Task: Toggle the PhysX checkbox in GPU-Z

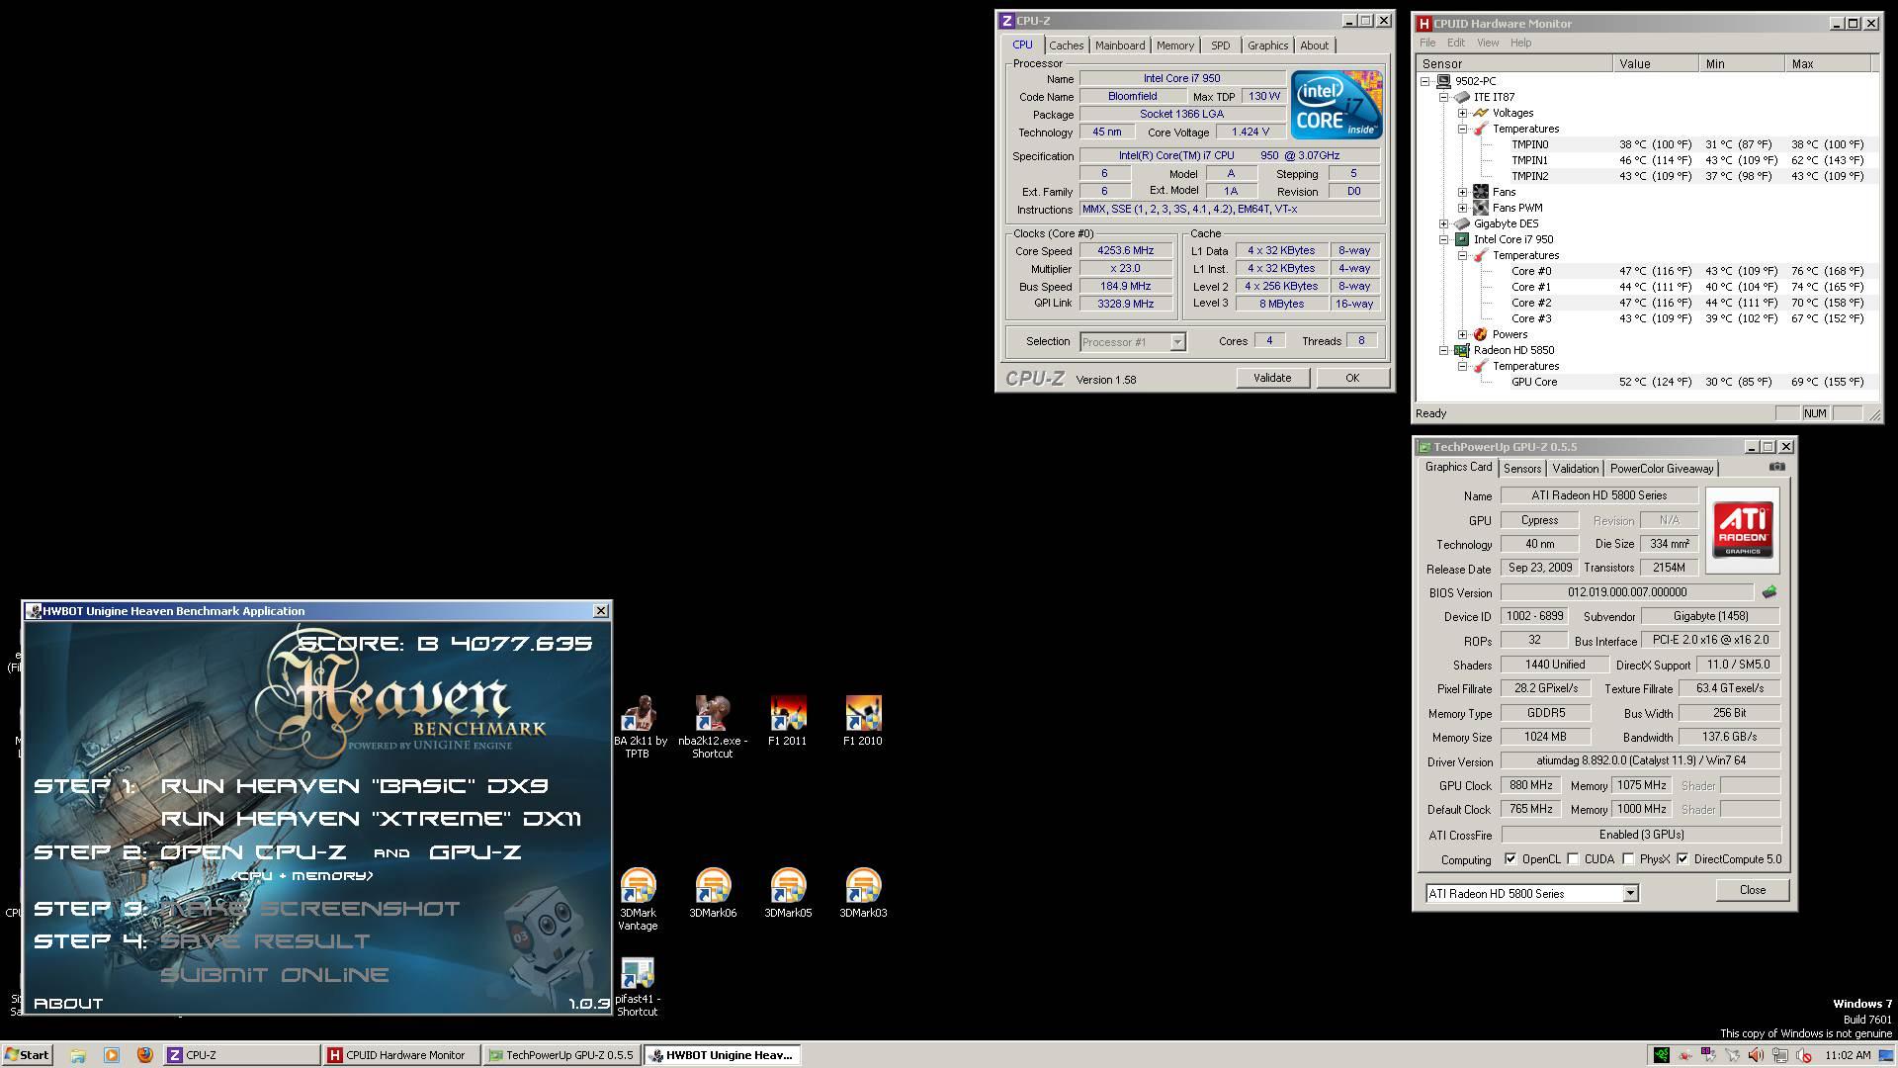Action: point(1629,859)
